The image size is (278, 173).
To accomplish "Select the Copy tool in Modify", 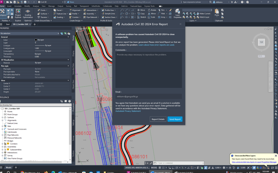I will pyautogui.click(x=141, y=14).
